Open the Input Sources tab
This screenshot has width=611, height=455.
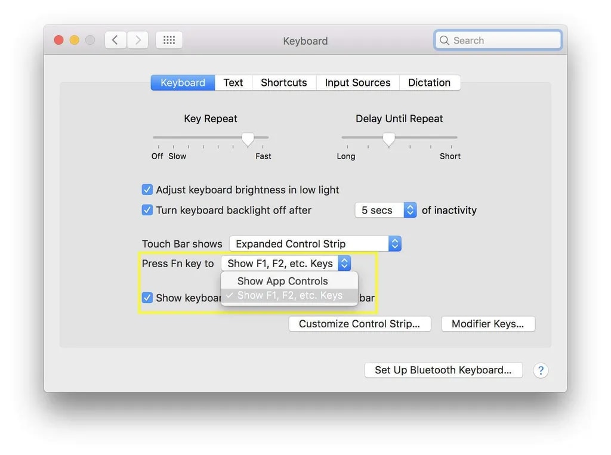357,82
